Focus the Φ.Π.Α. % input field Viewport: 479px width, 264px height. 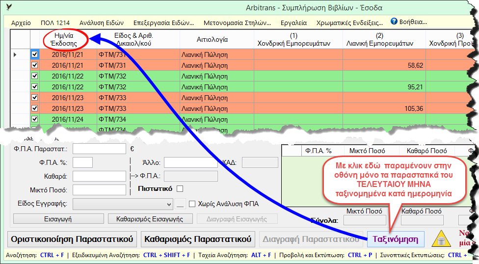pos(82,162)
